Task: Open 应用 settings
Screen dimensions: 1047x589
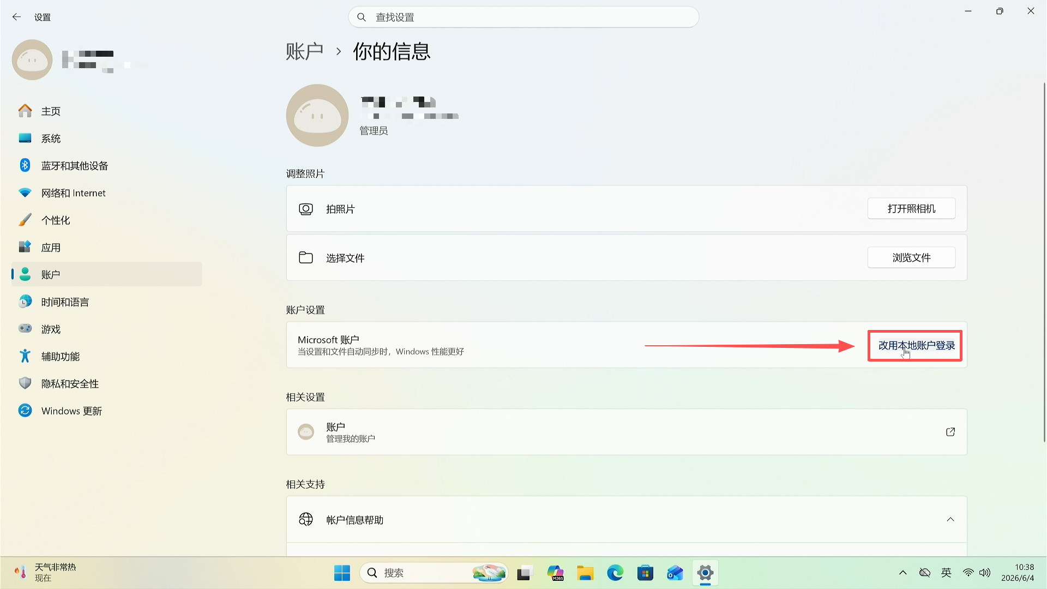Action: click(106, 247)
